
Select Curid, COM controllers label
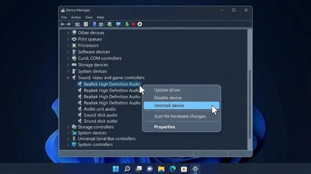point(100,58)
